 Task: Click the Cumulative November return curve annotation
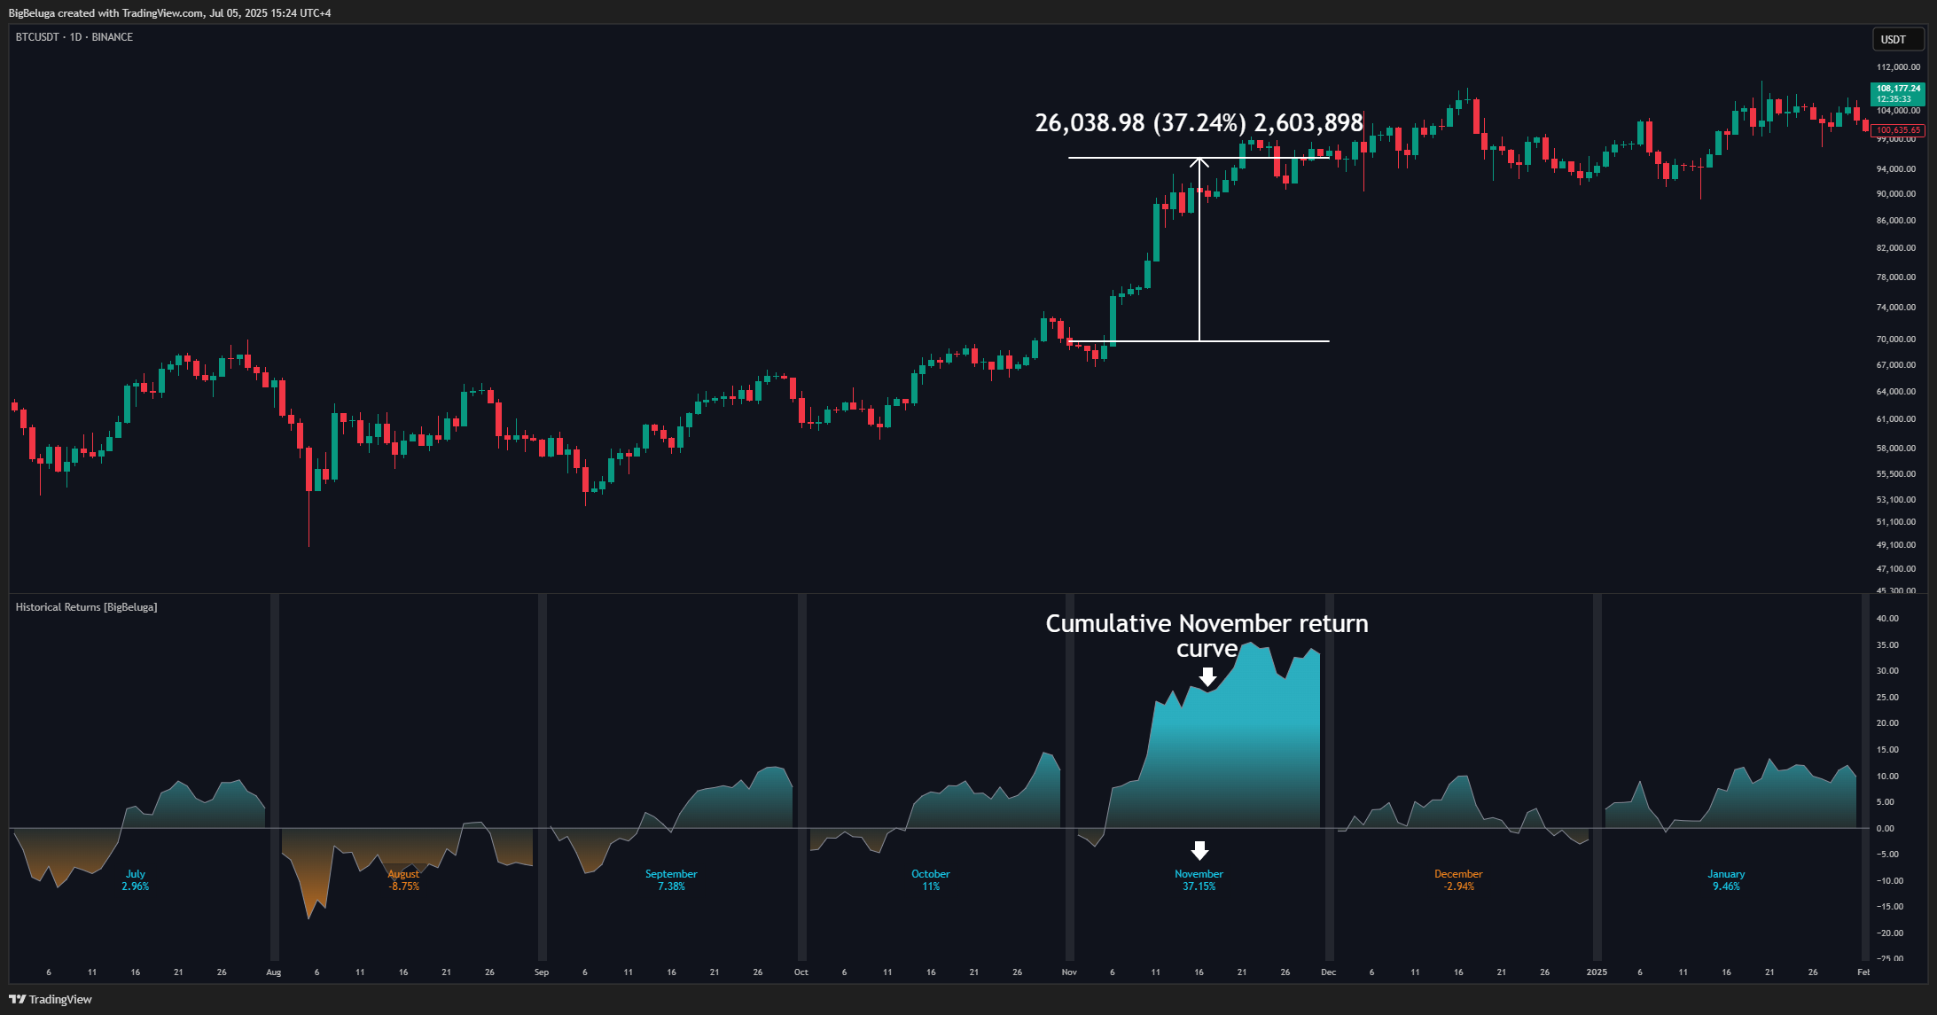1207,636
